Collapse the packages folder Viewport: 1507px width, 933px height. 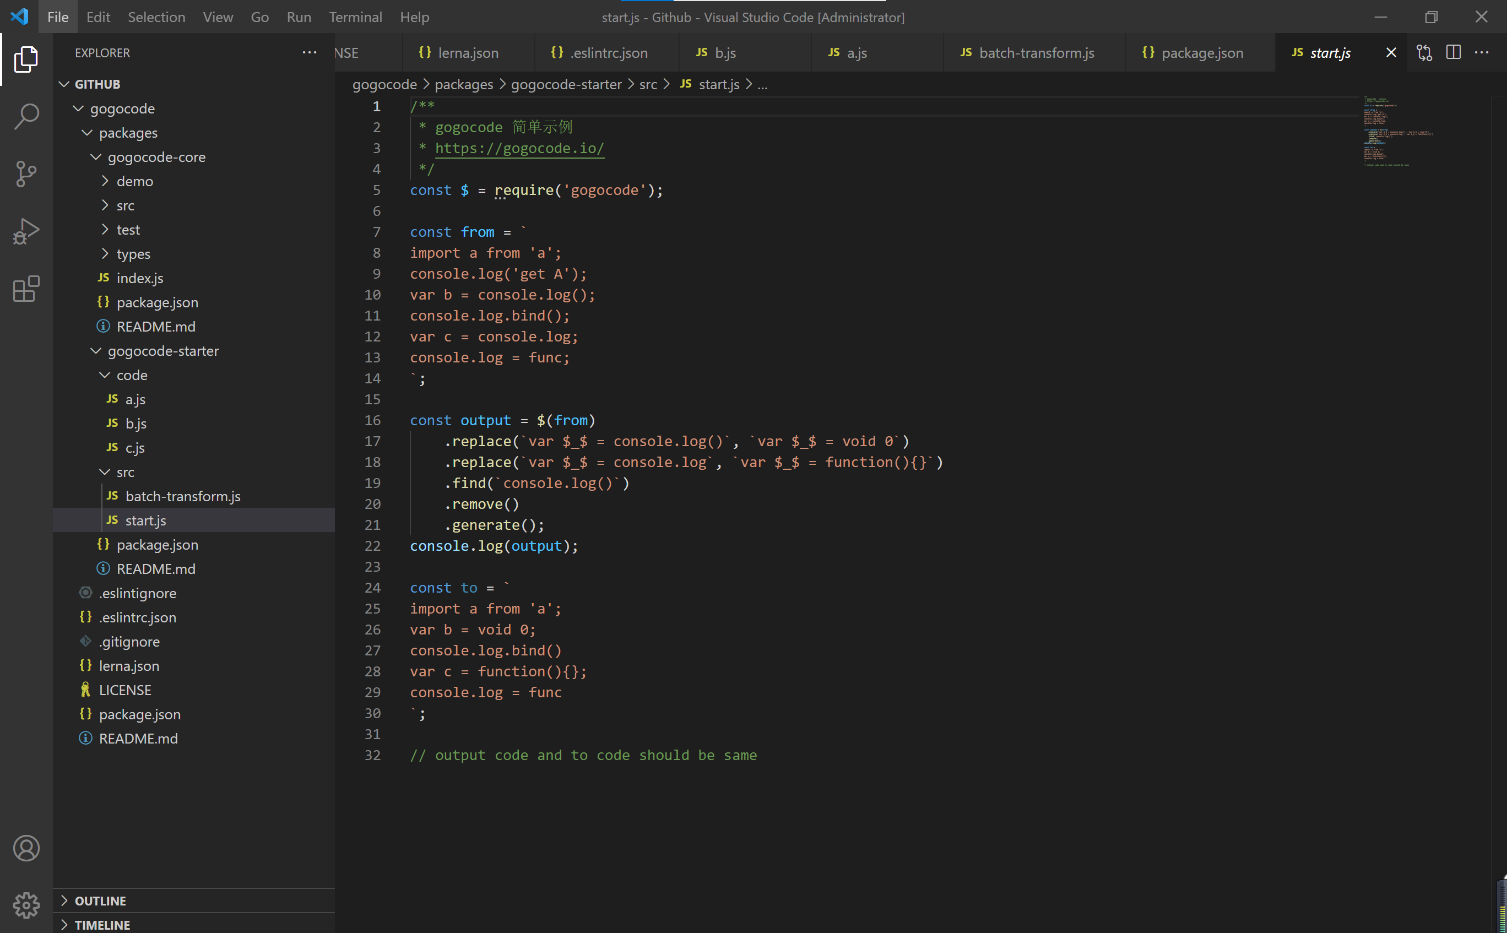[x=87, y=133]
